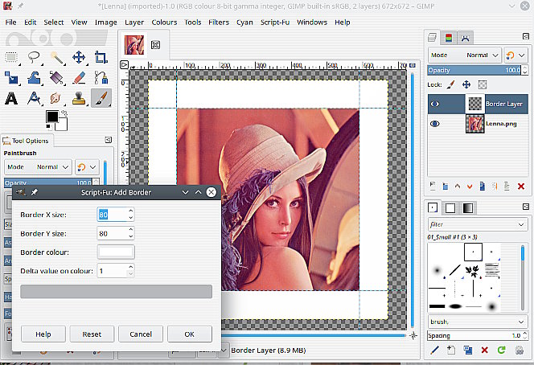Open the Filters menu
The image size is (534, 365).
pyautogui.click(x=218, y=22)
